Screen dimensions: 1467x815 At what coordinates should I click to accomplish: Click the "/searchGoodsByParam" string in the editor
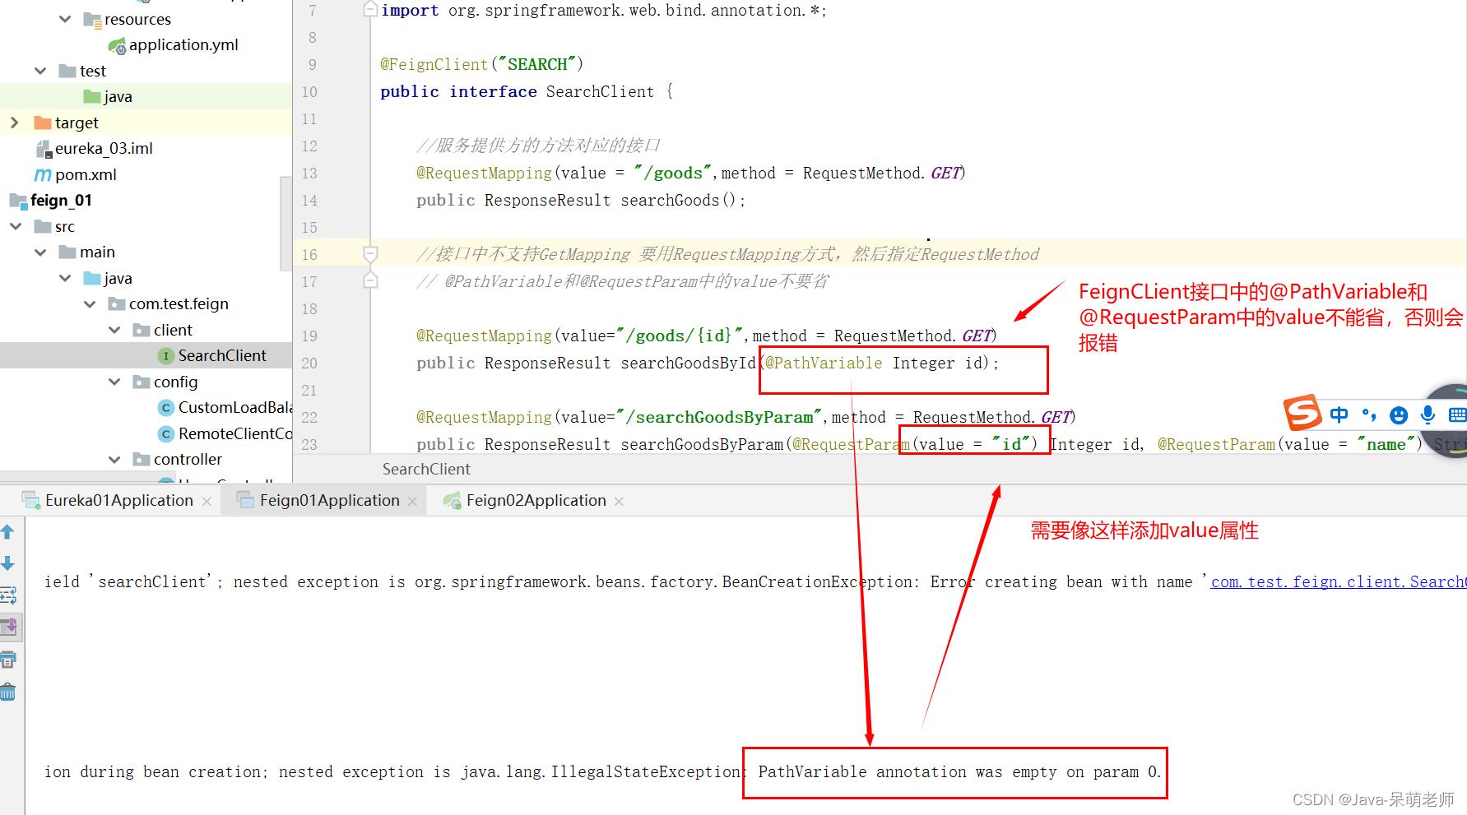coord(720,417)
